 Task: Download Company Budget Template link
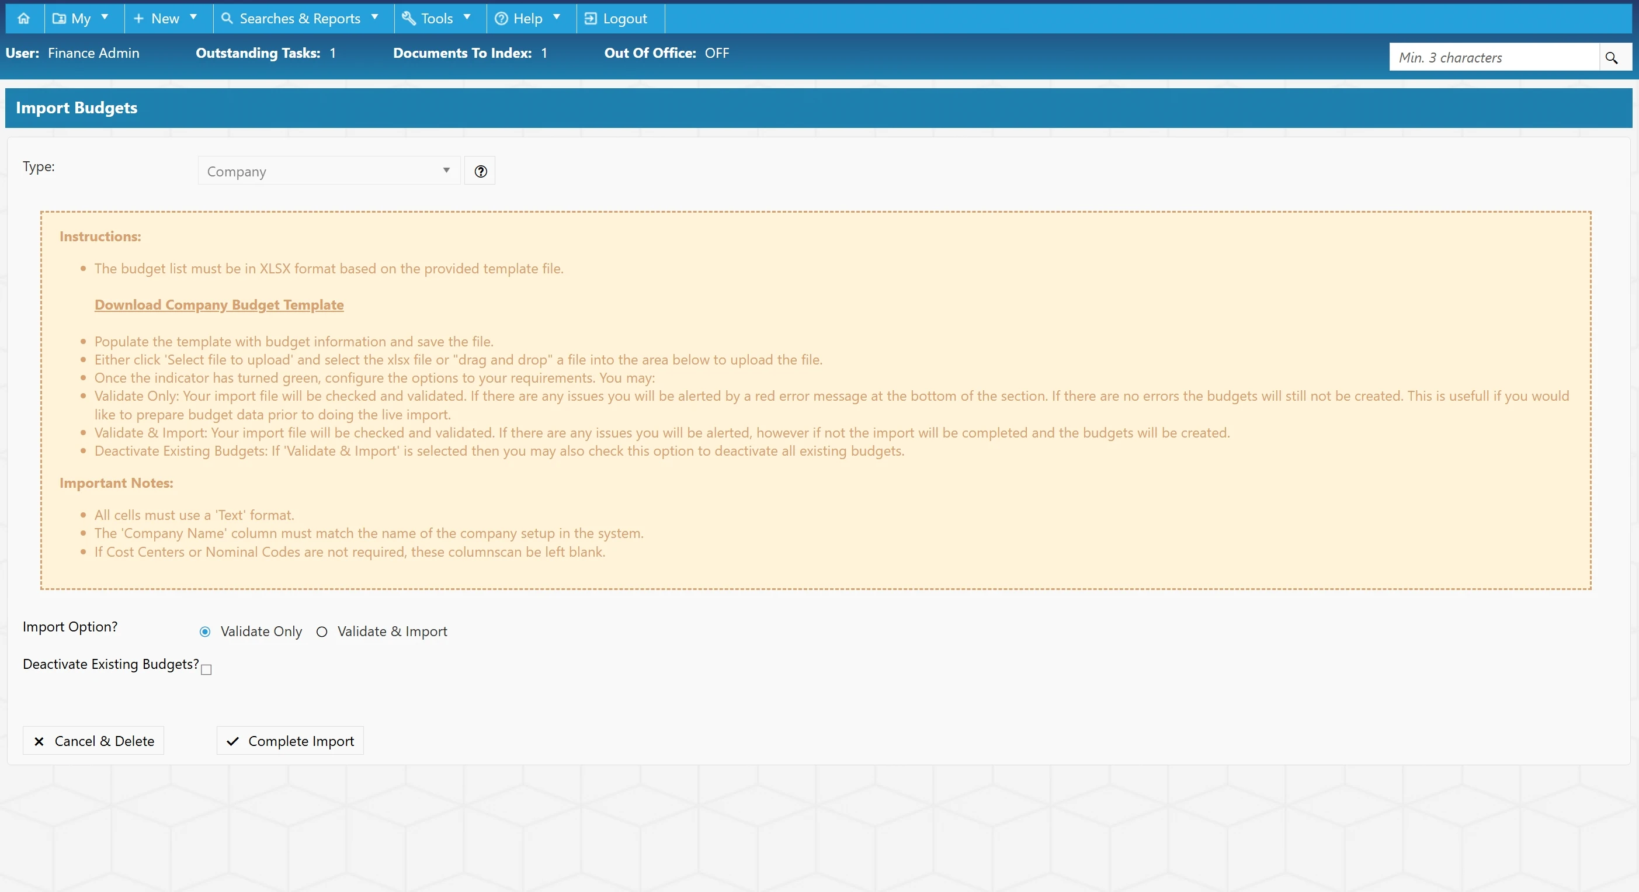[219, 305]
